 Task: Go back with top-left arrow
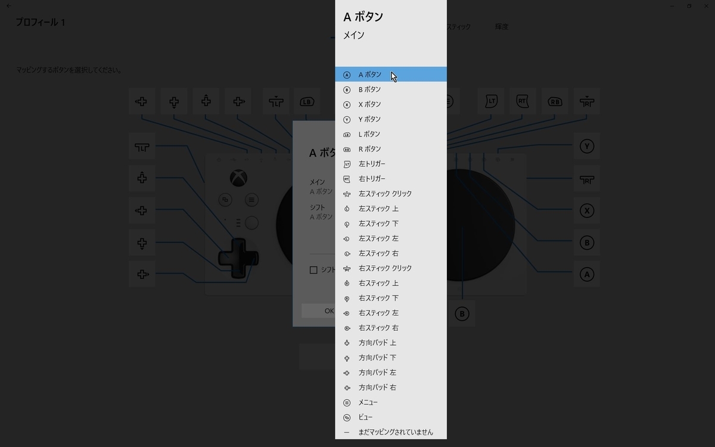coord(8,6)
